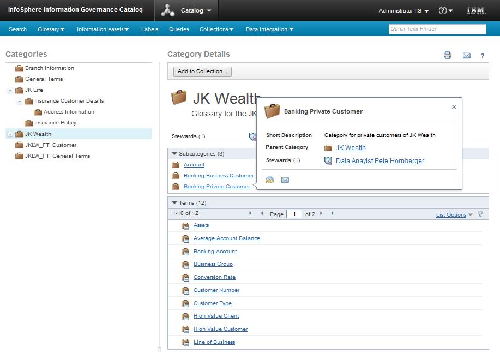Click the term icon beside High Value Client
The height and width of the screenshot is (352, 500).
185,317
